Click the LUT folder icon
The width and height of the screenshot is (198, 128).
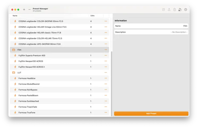tap(14, 72)
